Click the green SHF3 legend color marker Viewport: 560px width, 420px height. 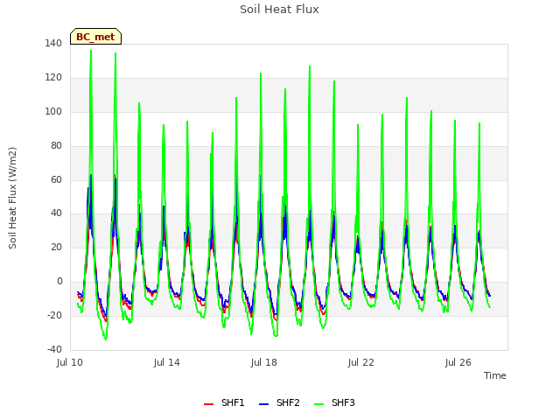318,404
